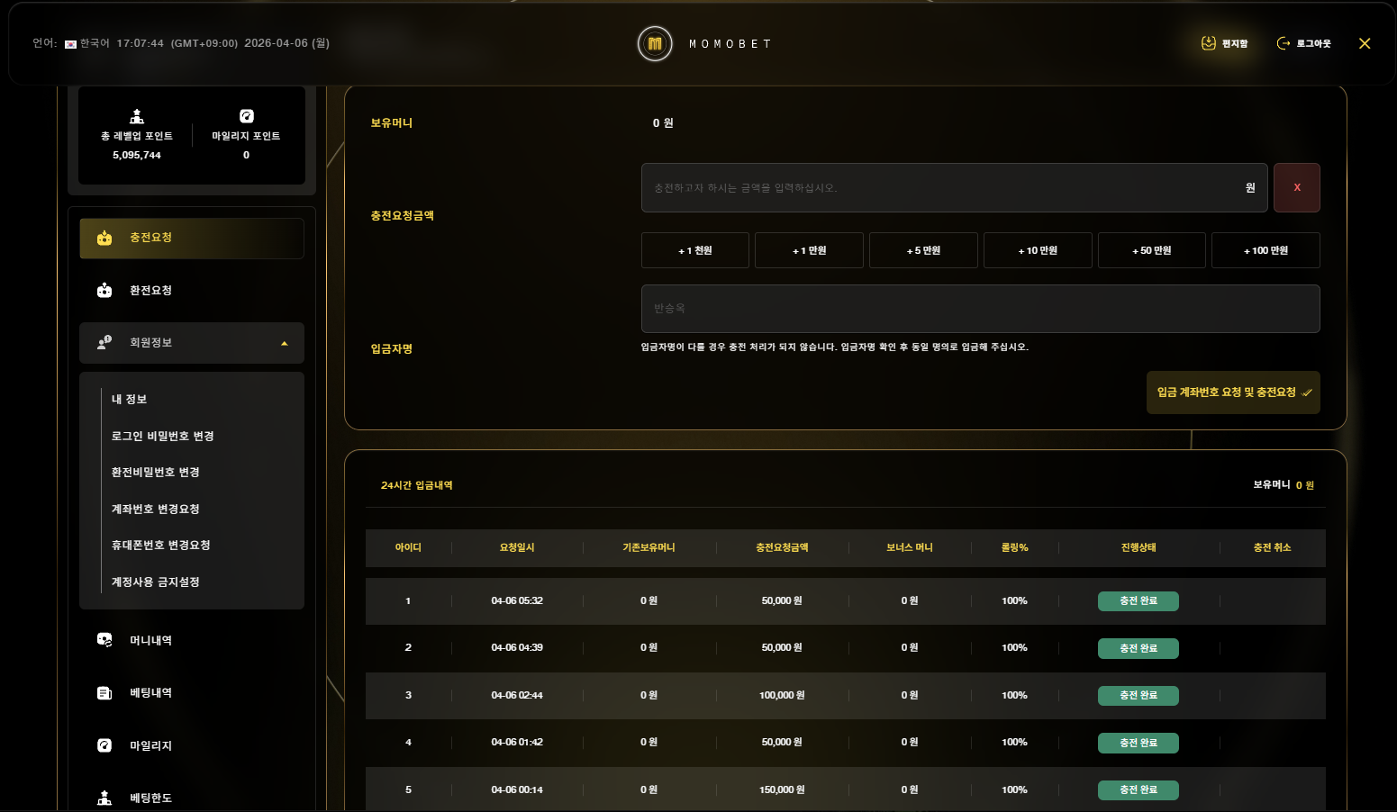Click the 머니내역 icon in sidebar

coord(104,640)
